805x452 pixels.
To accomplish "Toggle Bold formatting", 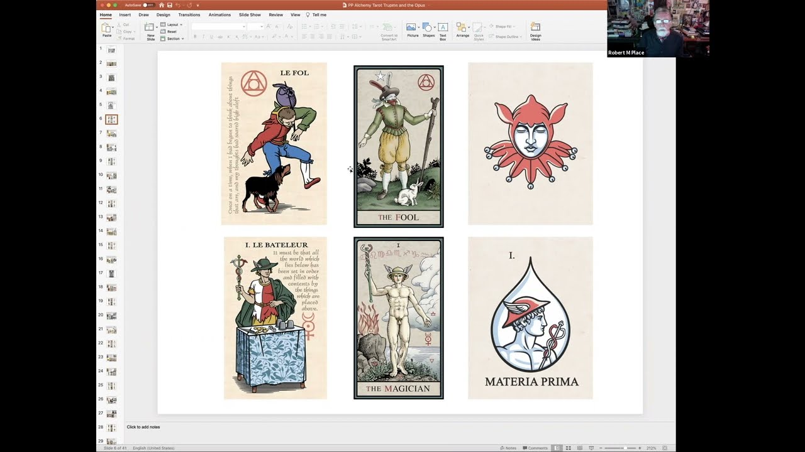I will pos(195,37).
